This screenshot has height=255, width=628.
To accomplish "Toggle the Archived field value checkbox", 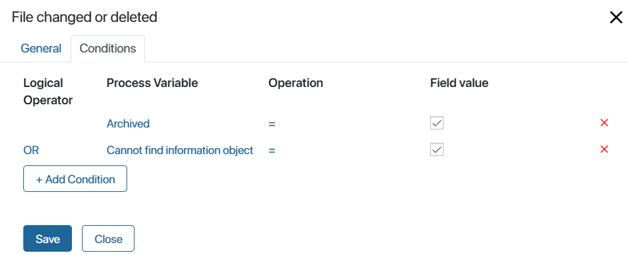I will (437, 124).
